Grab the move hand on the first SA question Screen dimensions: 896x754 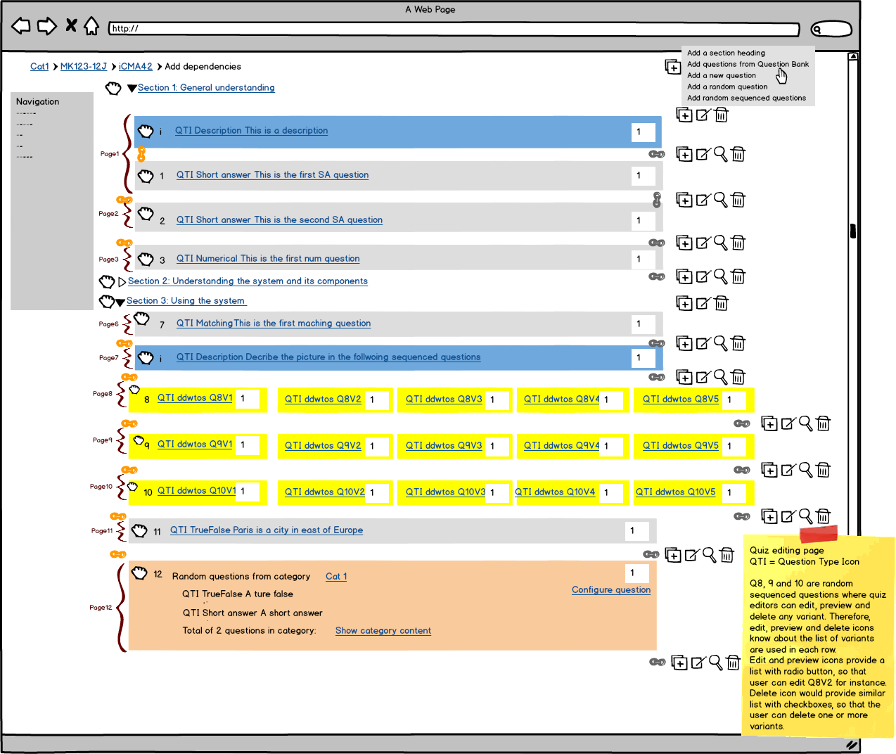(x=146, y=176)
